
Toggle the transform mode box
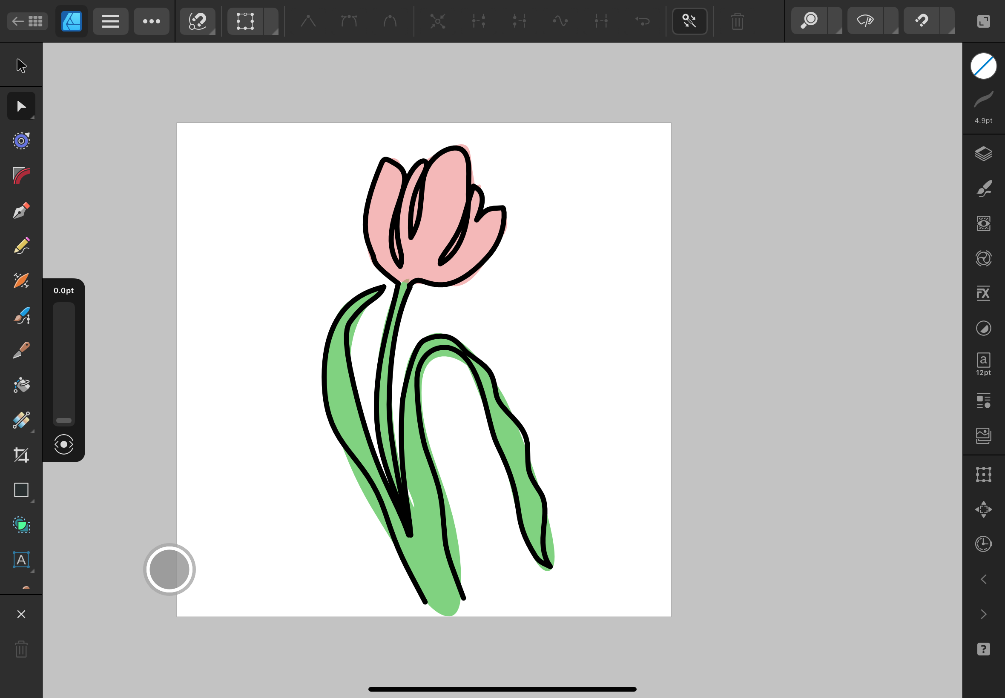(x=245, y=21)
